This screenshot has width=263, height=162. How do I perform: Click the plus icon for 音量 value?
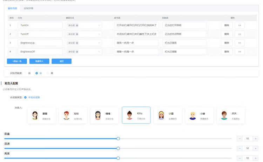click(x=256, y=139)
